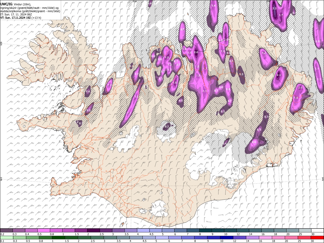Screen dimensions: 324x243
Task: Select the deep blue 10–12 rain legend swatch
Action: [x=227, y=237]
